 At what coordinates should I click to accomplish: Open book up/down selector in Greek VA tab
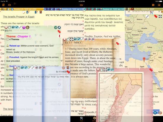pyautogui.click(x=95, y=9)
